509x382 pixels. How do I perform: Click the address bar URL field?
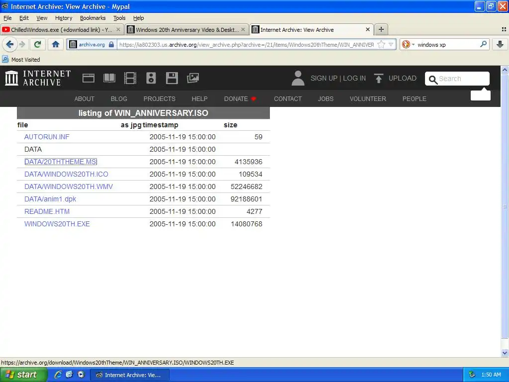(x=247, y=44)
